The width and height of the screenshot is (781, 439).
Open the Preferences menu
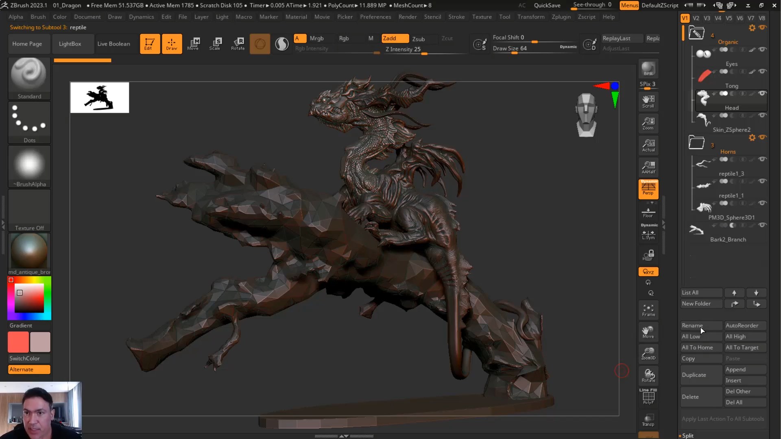pos(375,17)
